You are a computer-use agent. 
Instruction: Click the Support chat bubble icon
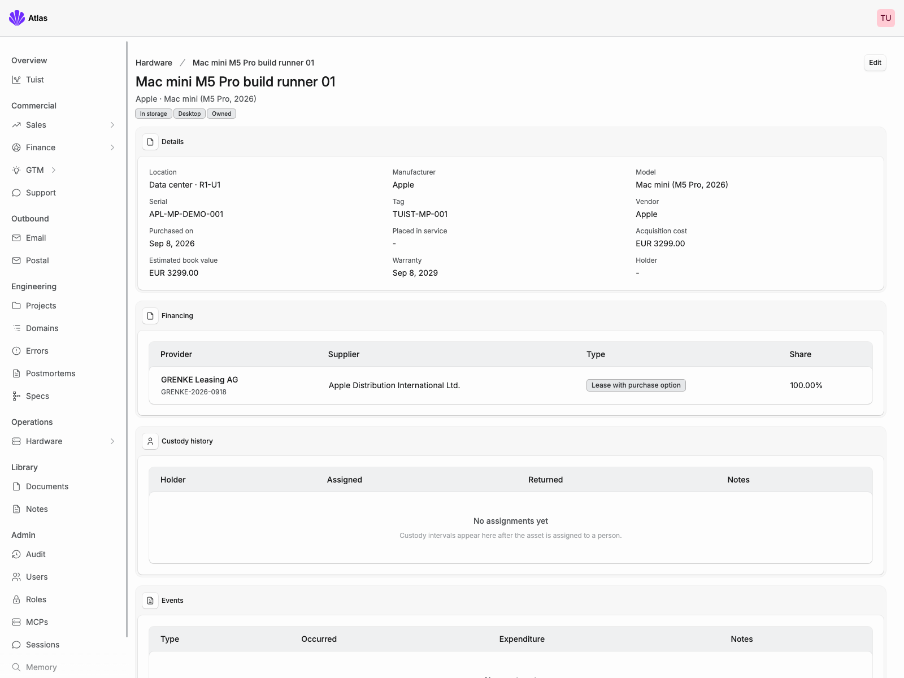tap(16, 193)
